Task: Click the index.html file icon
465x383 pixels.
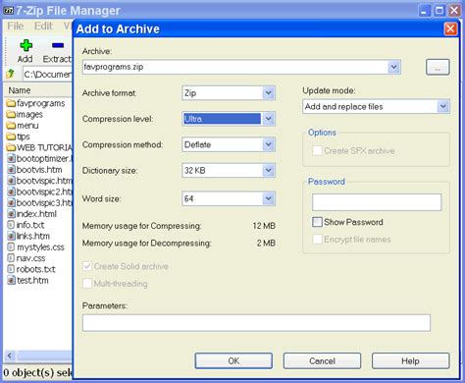Action: pos(11,214)
